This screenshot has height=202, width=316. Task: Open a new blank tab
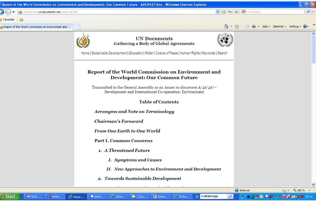[x=76, y=27]
